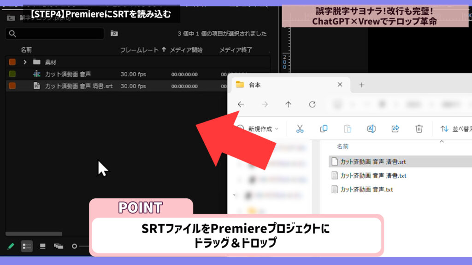Click the メディア開始 column header
Image resolution: width=472 pixels, height=265 pixels.
[x=186, y=50]
